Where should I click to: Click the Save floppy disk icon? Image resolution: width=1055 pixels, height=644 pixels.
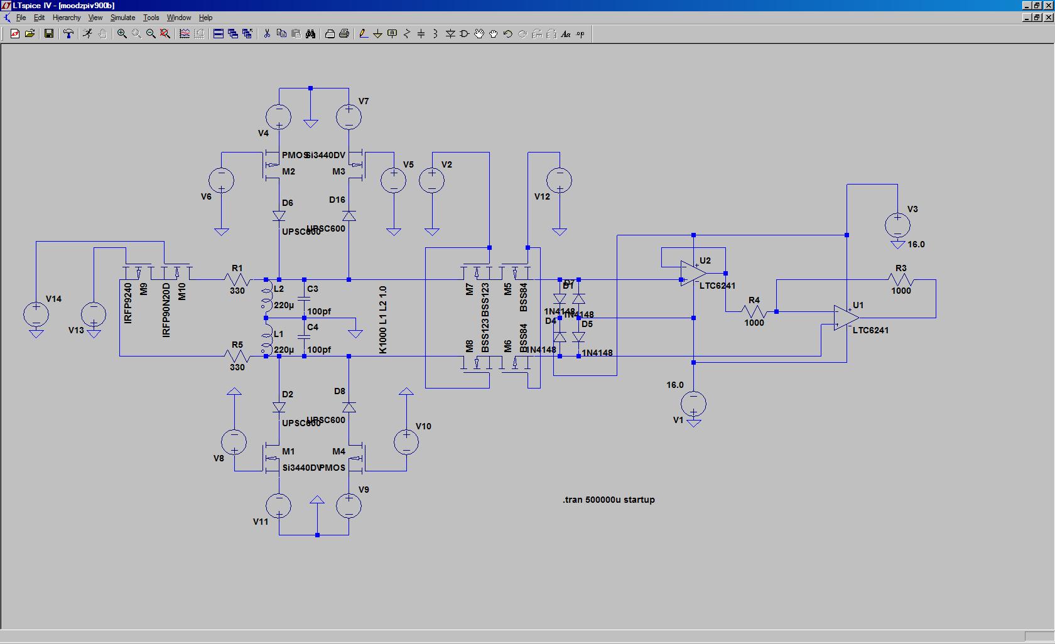[49, 34]
